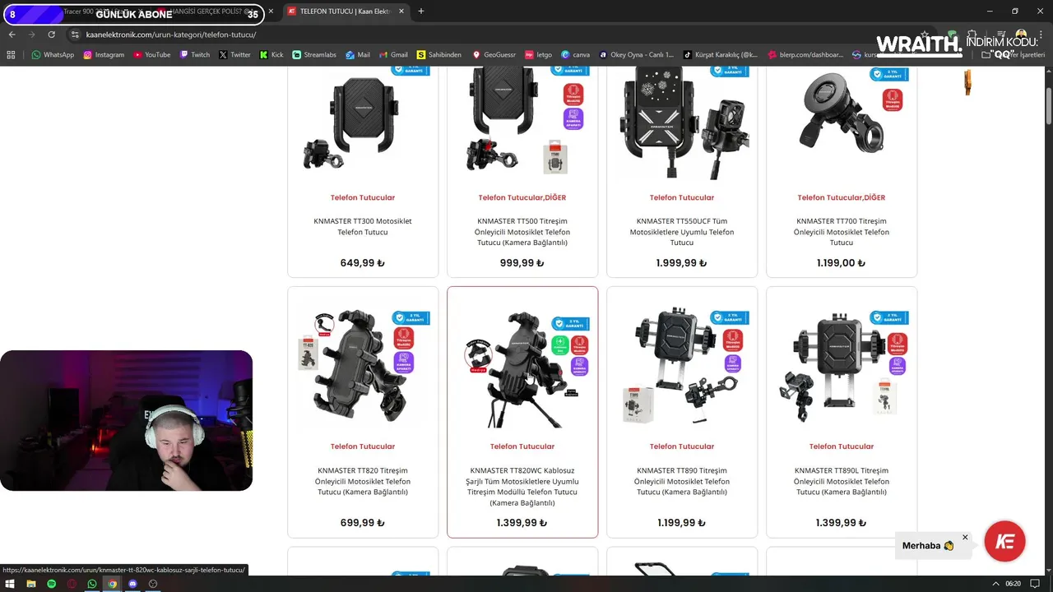Click the TT550UCF holder product image
Viewport: 1053px width, 592px height.
[682, 123]
